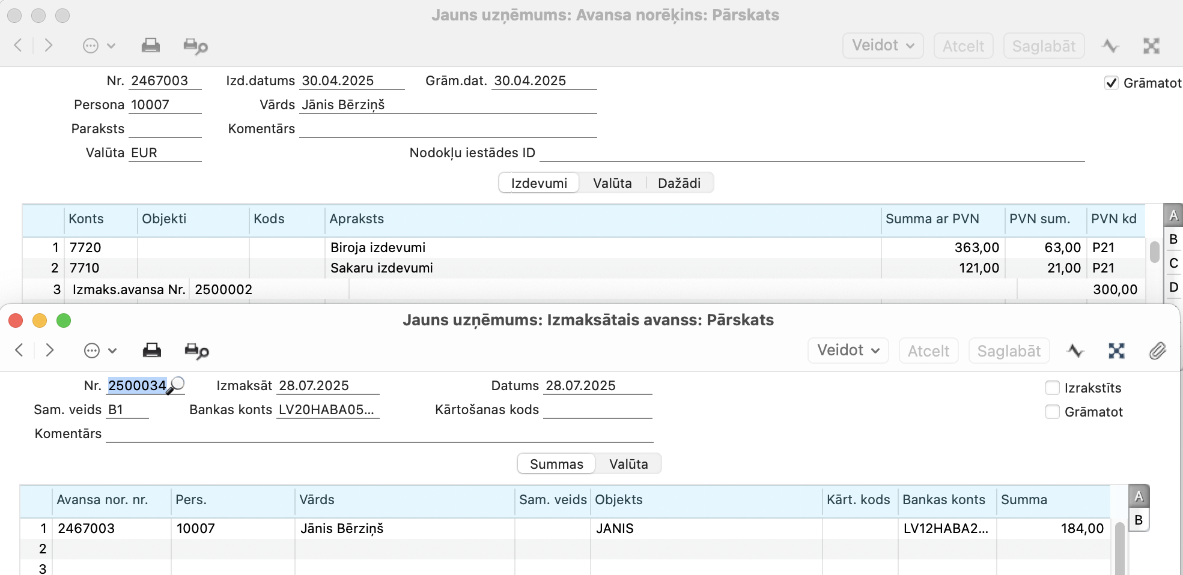Open attachments paperclip icon
Screen dimensions: 1183x575
click(x=1157, y=351)
